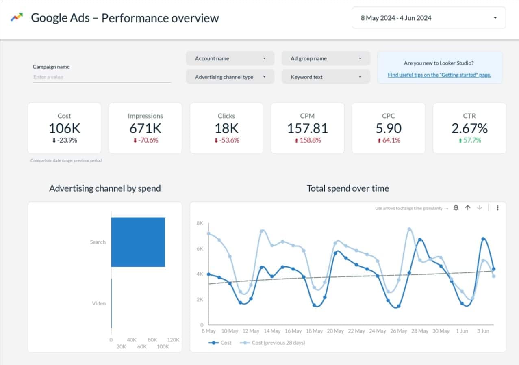
Task: Toggle the Cost series in the chart legend
Action: pos(221,343)
